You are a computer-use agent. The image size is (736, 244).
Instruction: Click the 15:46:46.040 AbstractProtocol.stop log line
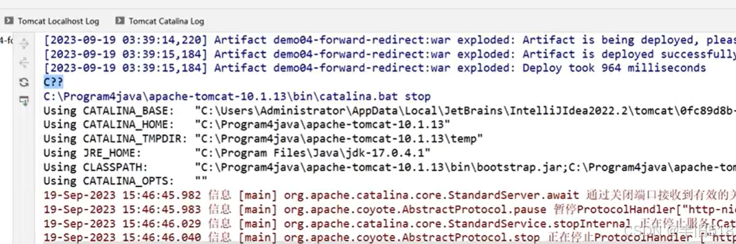[390, 237]
